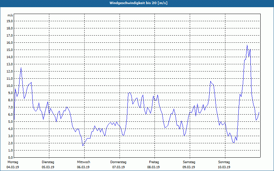Click the "16,0" y-axis value
The height and width of the screenshot is (171, 274).
(10, 42)
